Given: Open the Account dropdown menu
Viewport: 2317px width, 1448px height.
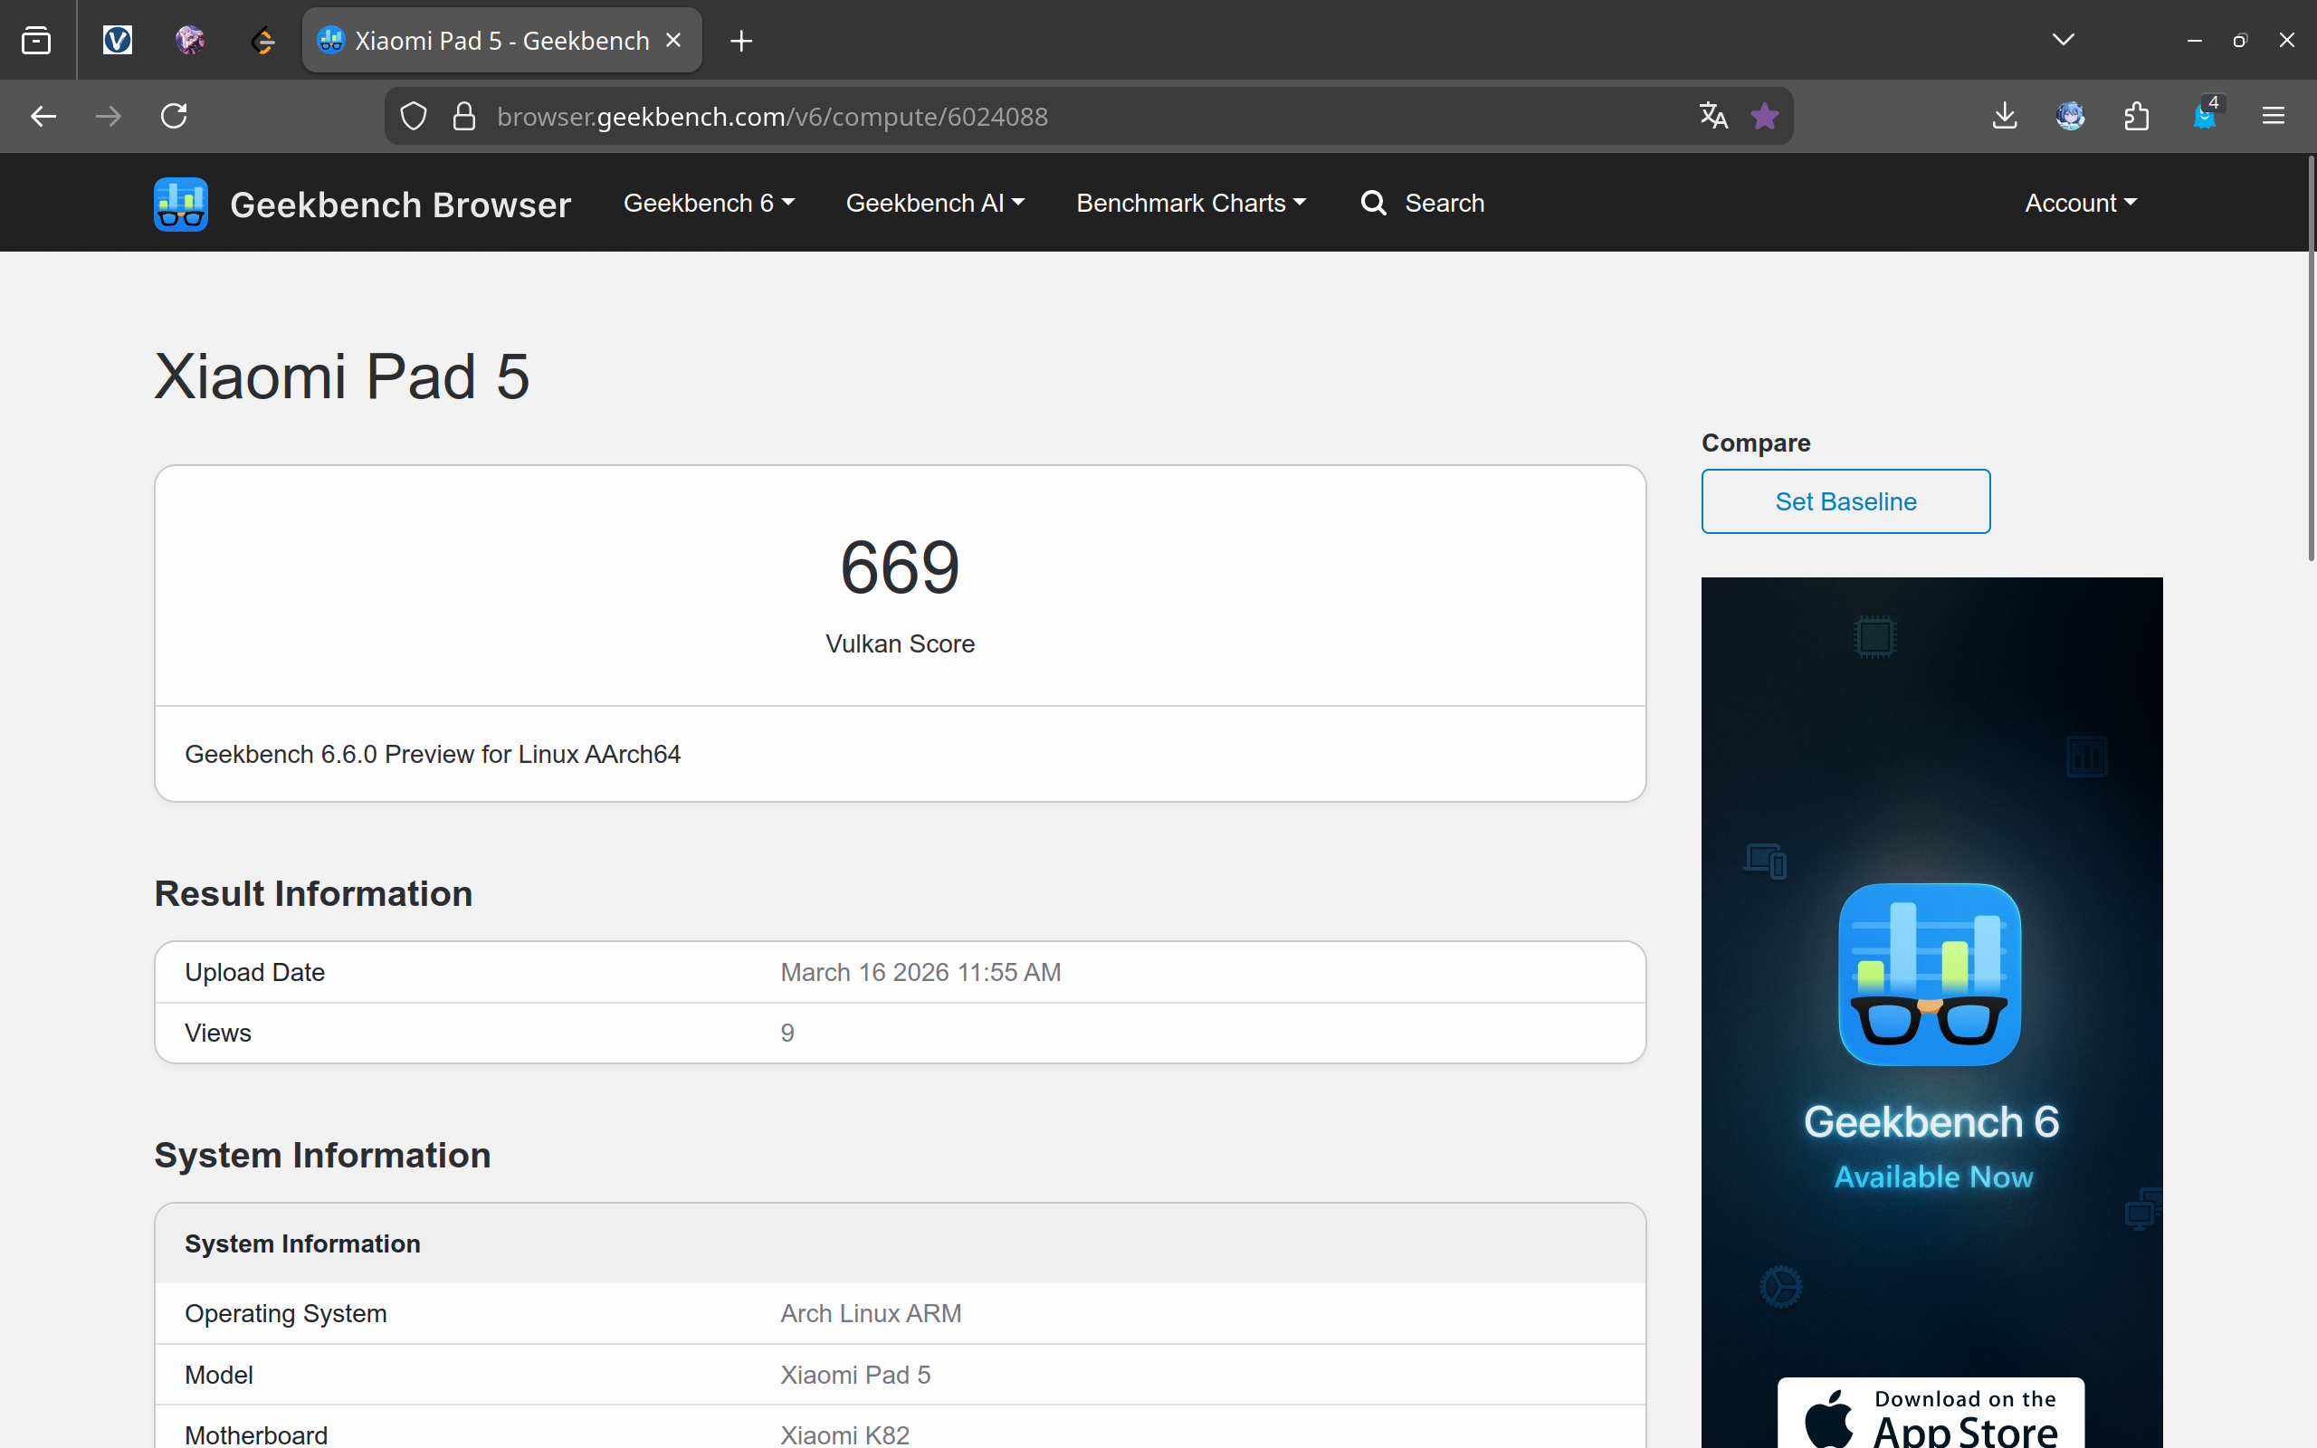Looking at the screenshot, I should [x=2080, y=203].
